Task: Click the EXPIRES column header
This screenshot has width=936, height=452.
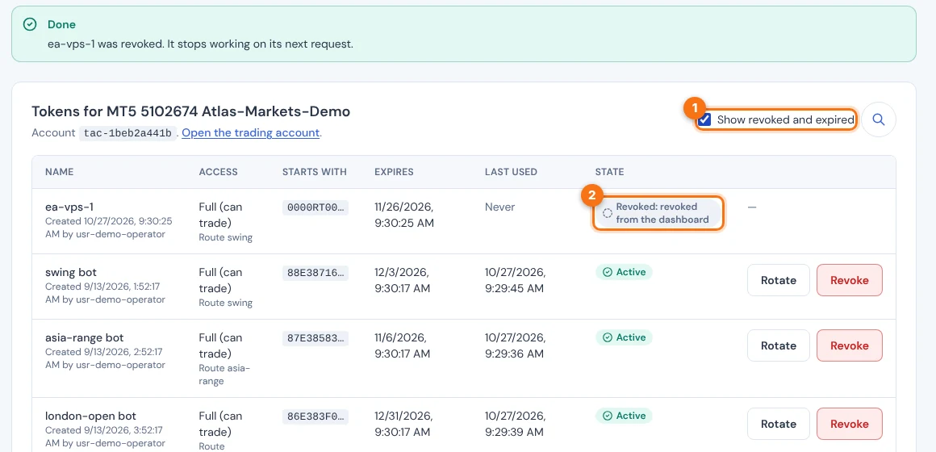Action: click(394, 172)
